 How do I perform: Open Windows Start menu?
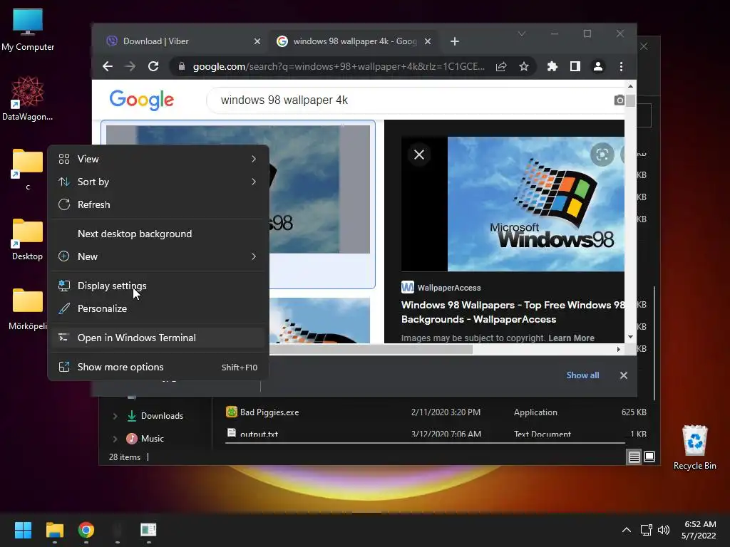point(23,530)
